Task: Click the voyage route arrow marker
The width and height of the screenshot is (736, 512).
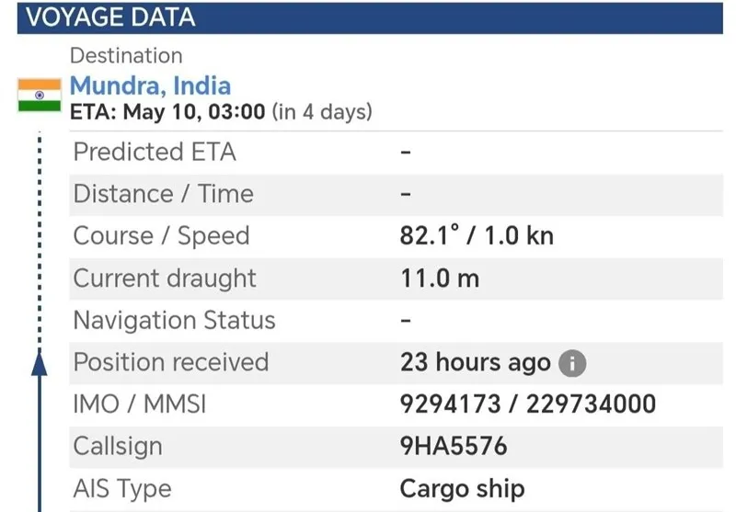Action: pyautogui.click(x=40, y=364)
